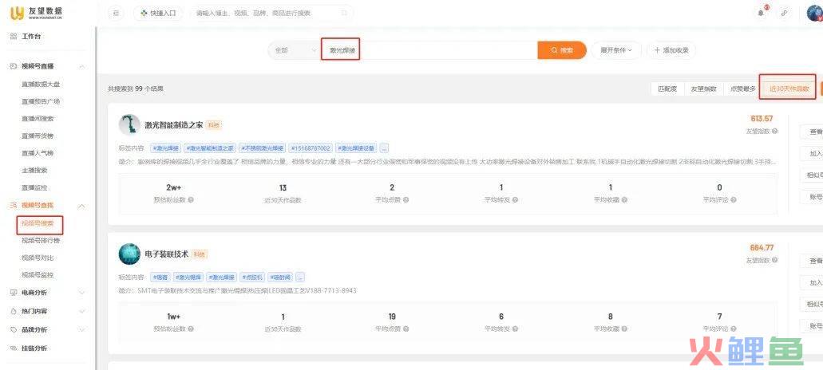The height and width of the screenshot is (370, 823).
Task: Open 直播带货榜 in the sidebar
Action: pyautogui.click(x=38, y=136)
